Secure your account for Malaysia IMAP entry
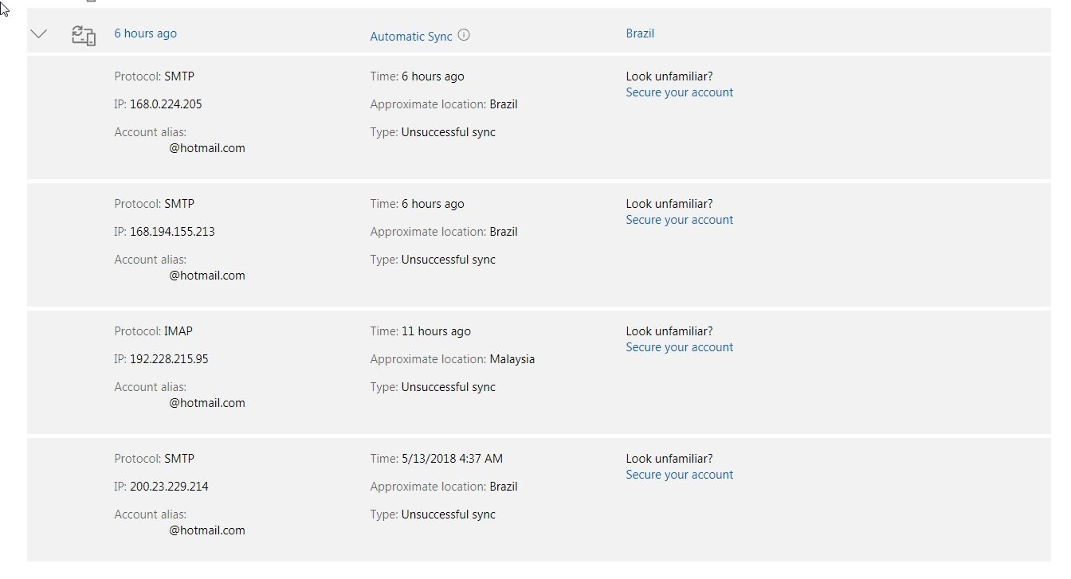Screen dimensions: 1071x579 pos(679,347)
